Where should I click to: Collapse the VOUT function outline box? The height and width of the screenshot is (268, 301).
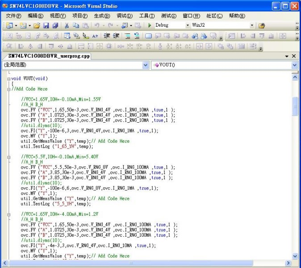[x=8, y=78]
